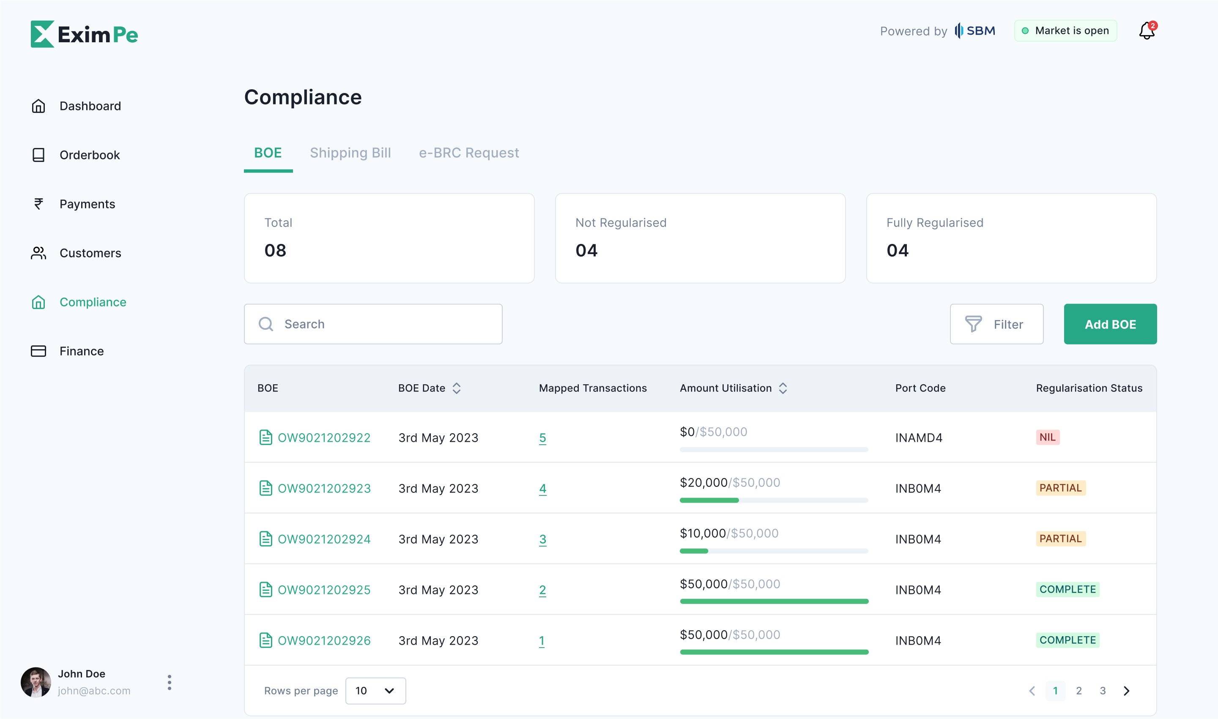This screenshot has width=1218, height=719.
Task: Open the notifications bell icon
Action: (x=1147, y=31)
